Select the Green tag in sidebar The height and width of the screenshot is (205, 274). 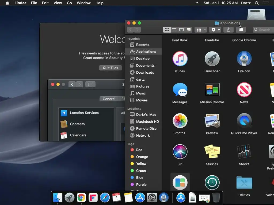tap(143, 171)
